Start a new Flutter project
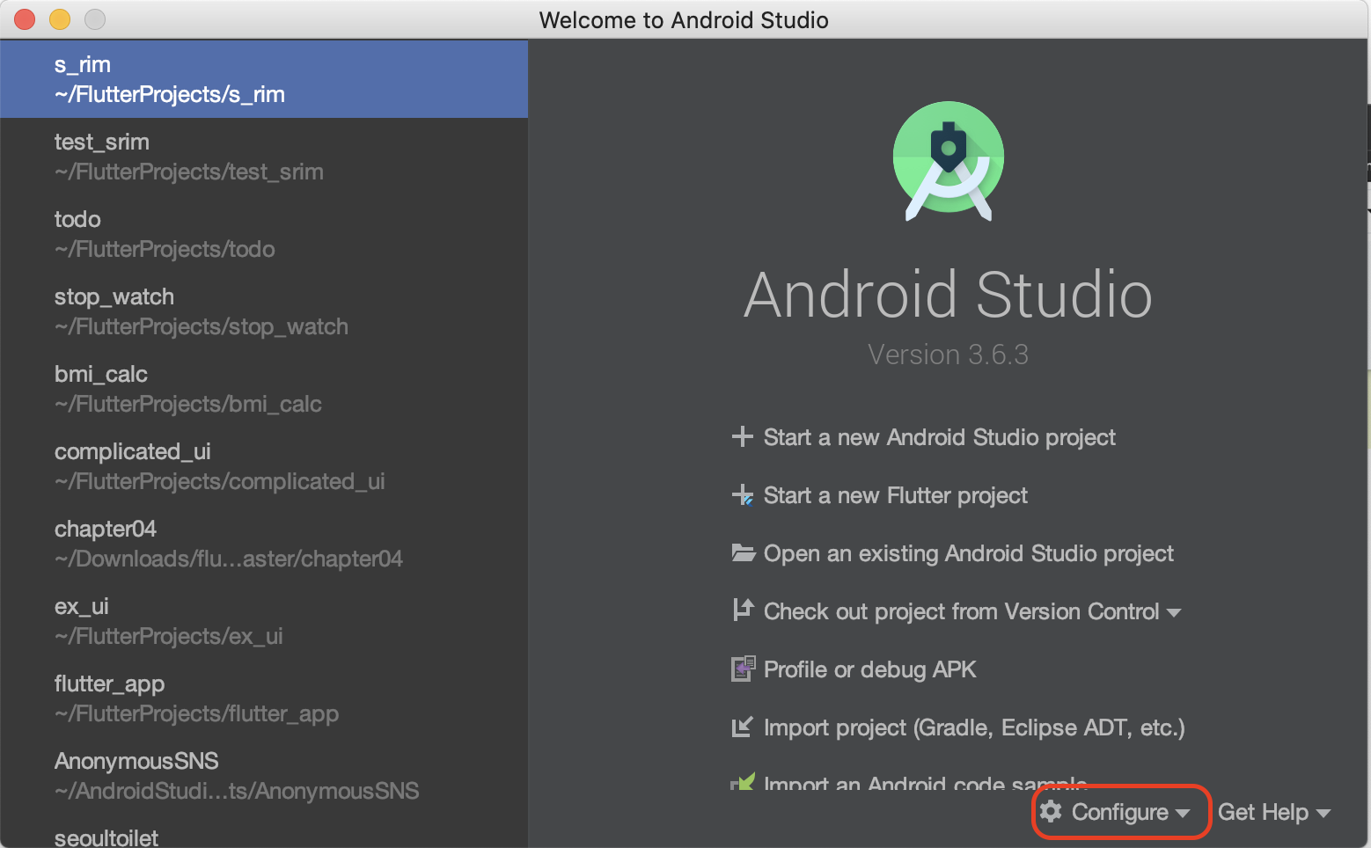This screenshot has height=848, width=1371. click(x=895, y=495)
